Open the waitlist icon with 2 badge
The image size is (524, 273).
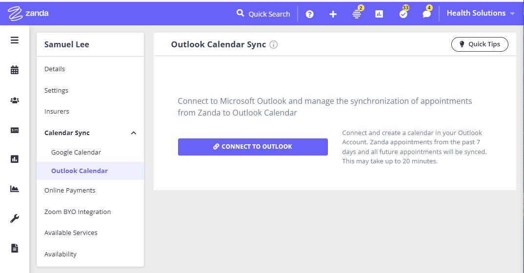357,14
